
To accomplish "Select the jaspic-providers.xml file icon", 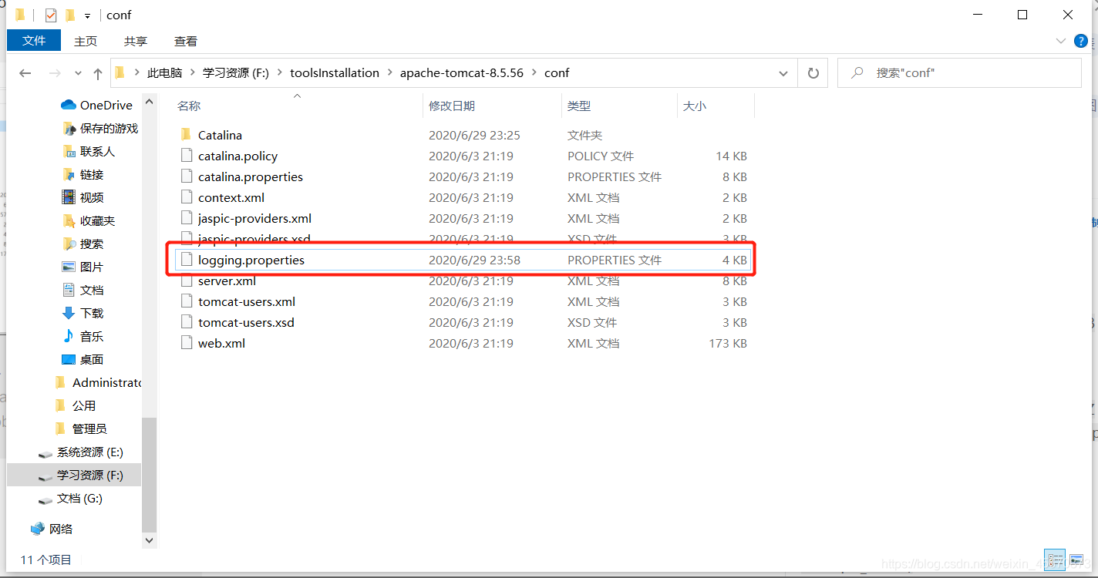I will point(186,218).
